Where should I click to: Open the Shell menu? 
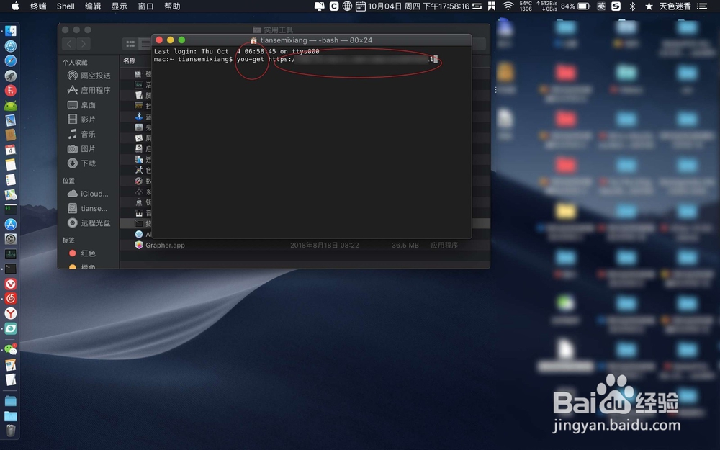66,6
